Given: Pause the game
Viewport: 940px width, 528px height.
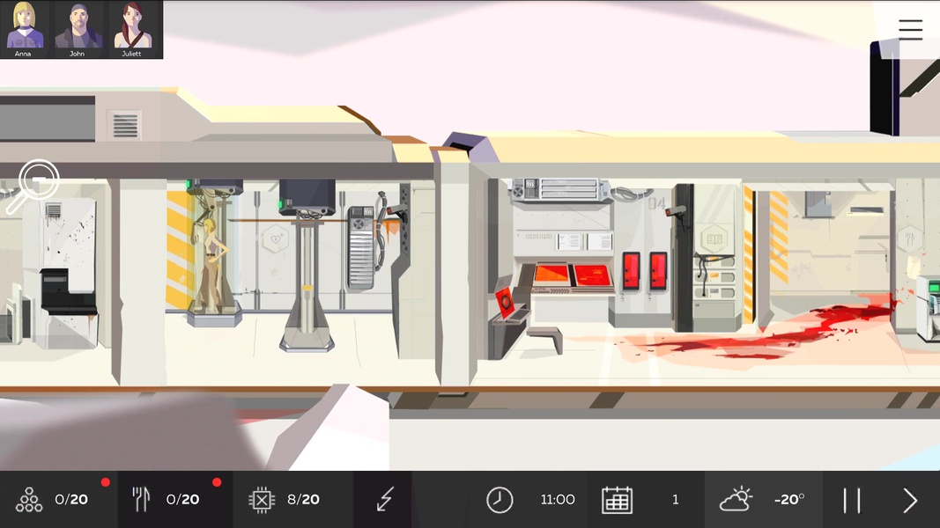Looking at the screenshot, I should 852,501.
